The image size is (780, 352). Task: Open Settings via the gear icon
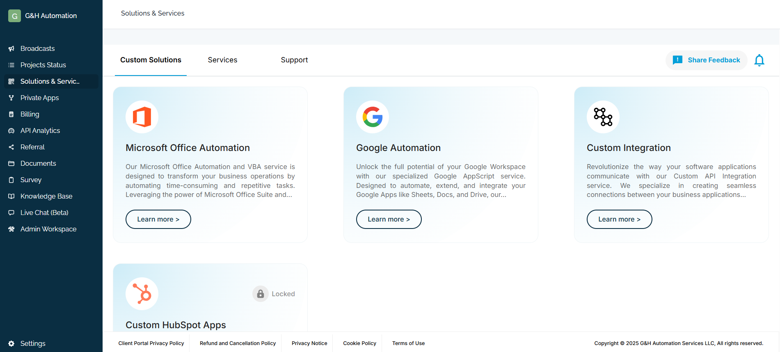coord(11,343)
